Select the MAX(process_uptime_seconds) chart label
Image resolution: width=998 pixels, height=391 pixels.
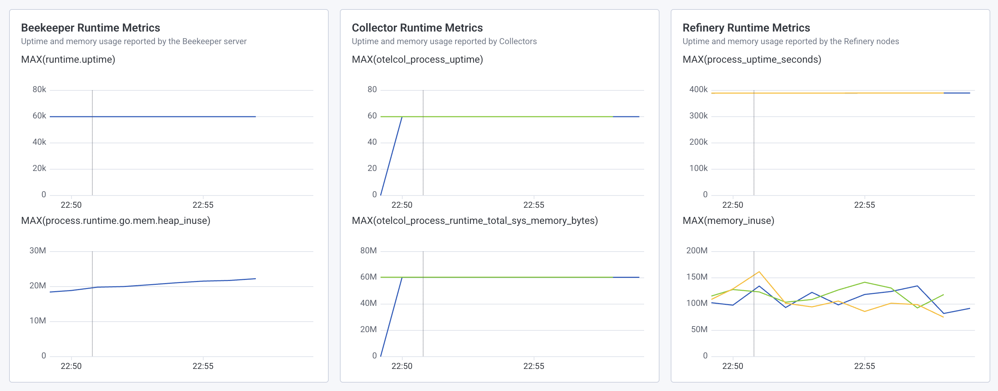point(752,59)
